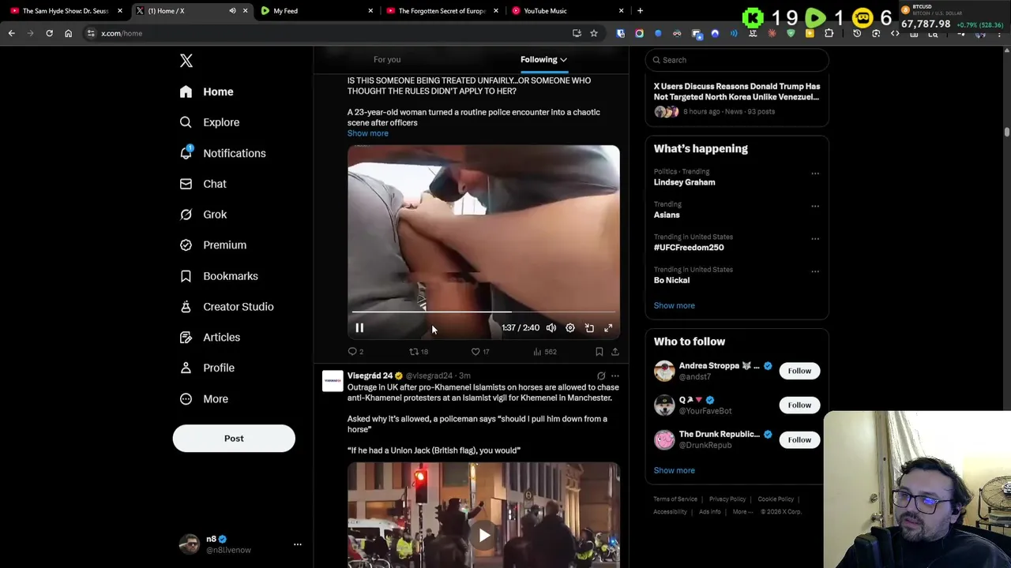Open more options for #UFCFreedom250 trend
The width and height of the screenshot is (1011, 568).
click(815, 239)
